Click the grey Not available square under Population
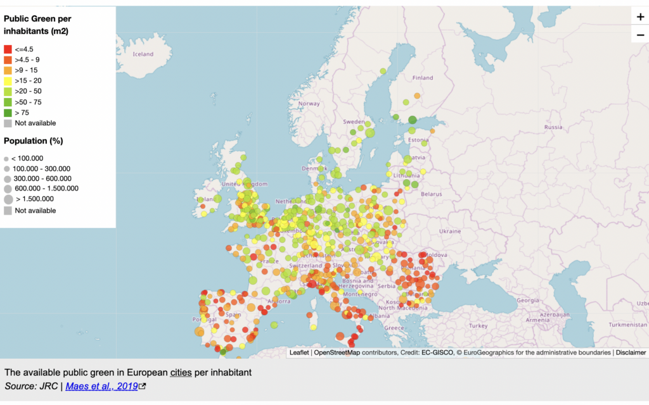 click(8, 211)
